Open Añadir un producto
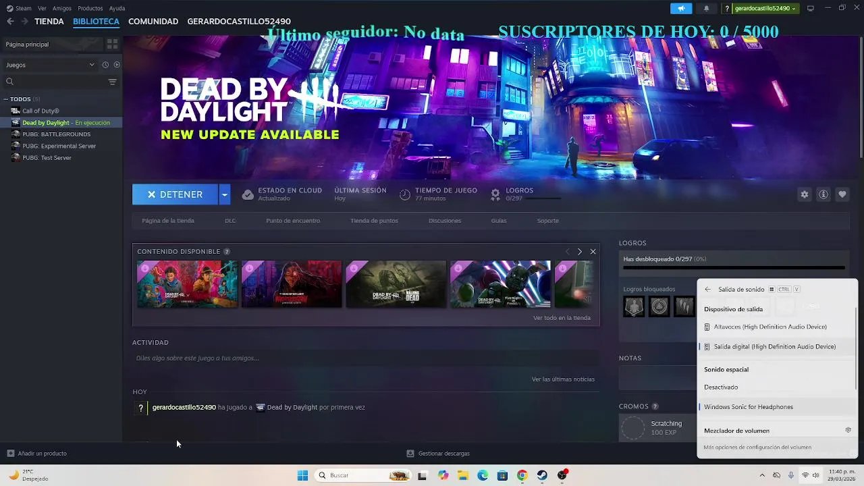Viewport: 864px width, 486px height. 37,454
